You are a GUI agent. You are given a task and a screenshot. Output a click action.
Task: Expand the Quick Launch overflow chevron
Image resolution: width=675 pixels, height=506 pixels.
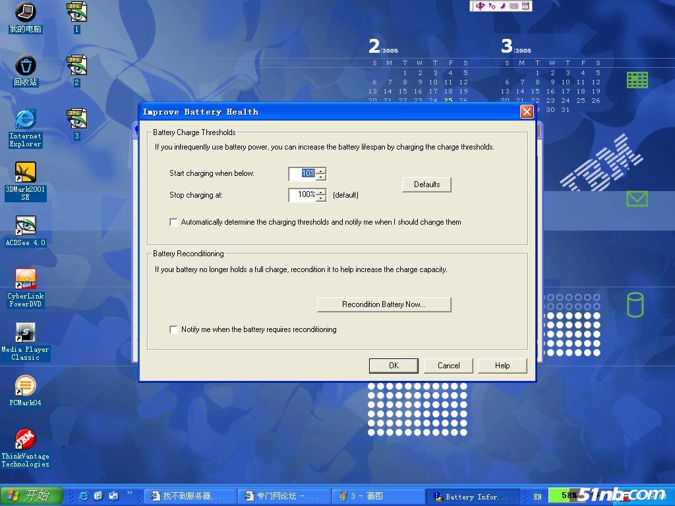click(x=130, y=493)
